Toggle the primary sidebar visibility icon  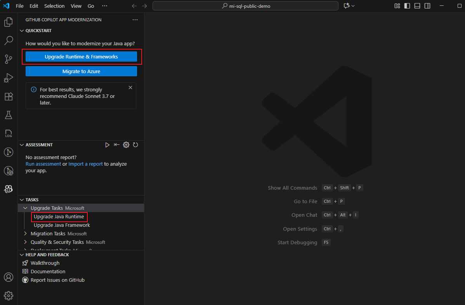click(406, 6)
